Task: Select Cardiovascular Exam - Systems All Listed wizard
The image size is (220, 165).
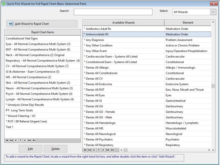Action: (147, 57)
